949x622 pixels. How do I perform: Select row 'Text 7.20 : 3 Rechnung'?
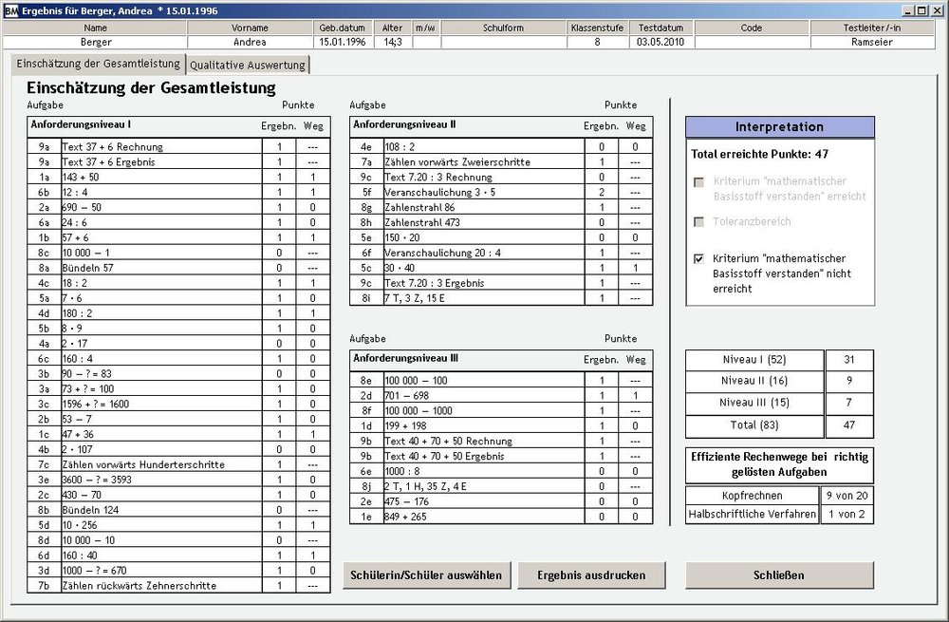tap(501, 177)
